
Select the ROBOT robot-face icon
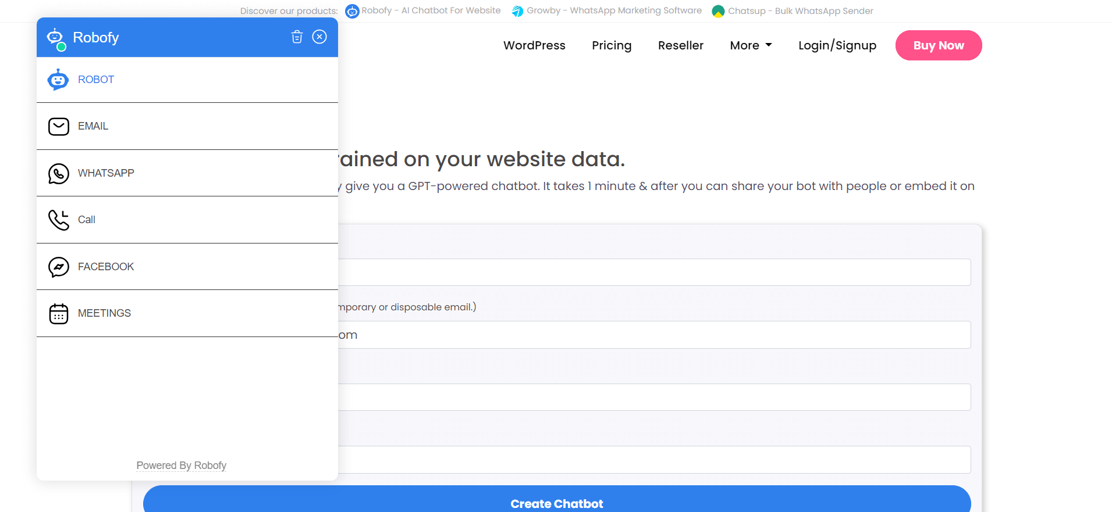pyautogui.click(x=58, y=80)
